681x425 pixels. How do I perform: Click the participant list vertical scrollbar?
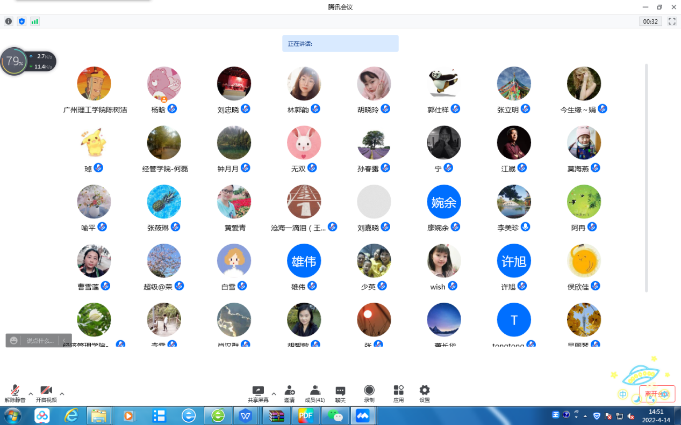(x=646, y=177)
